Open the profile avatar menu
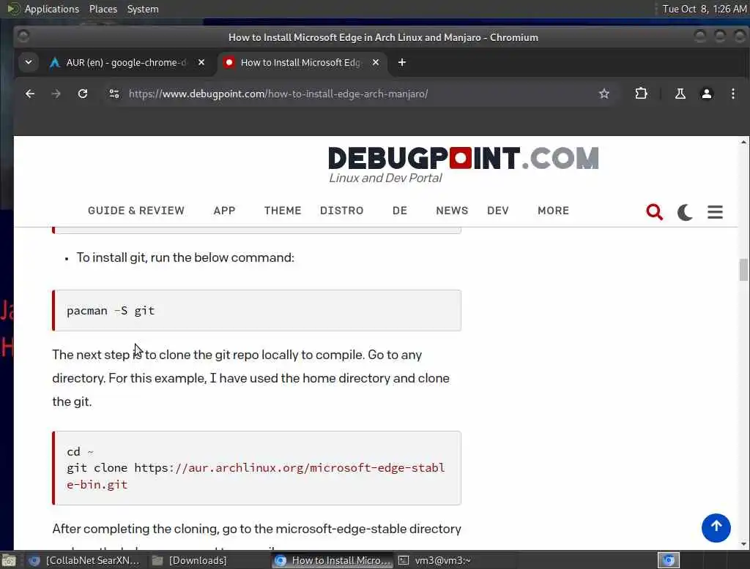The height and width of the screenshot is (569, 750). click(x=706, y=94)
